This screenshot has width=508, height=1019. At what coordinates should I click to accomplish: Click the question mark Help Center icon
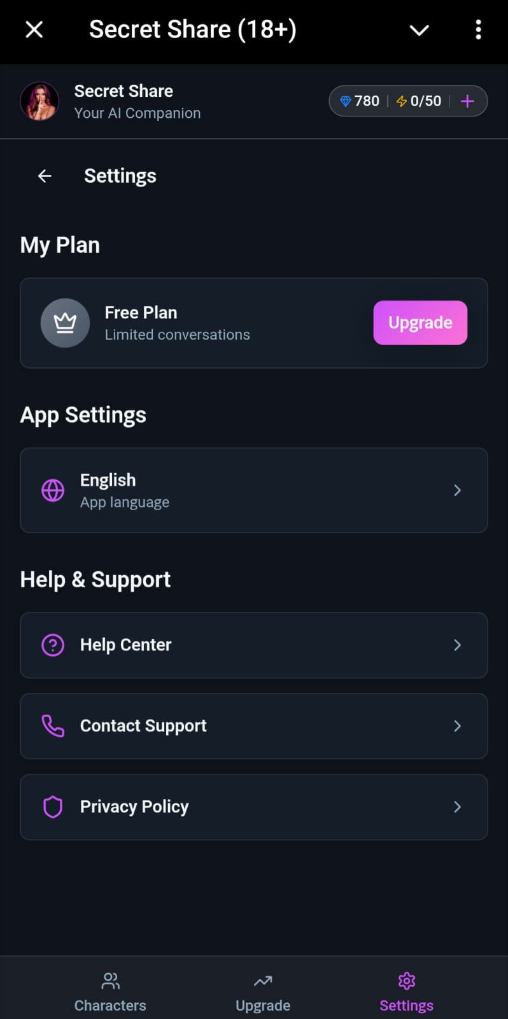pyautogui.click(x=53, y=645)
